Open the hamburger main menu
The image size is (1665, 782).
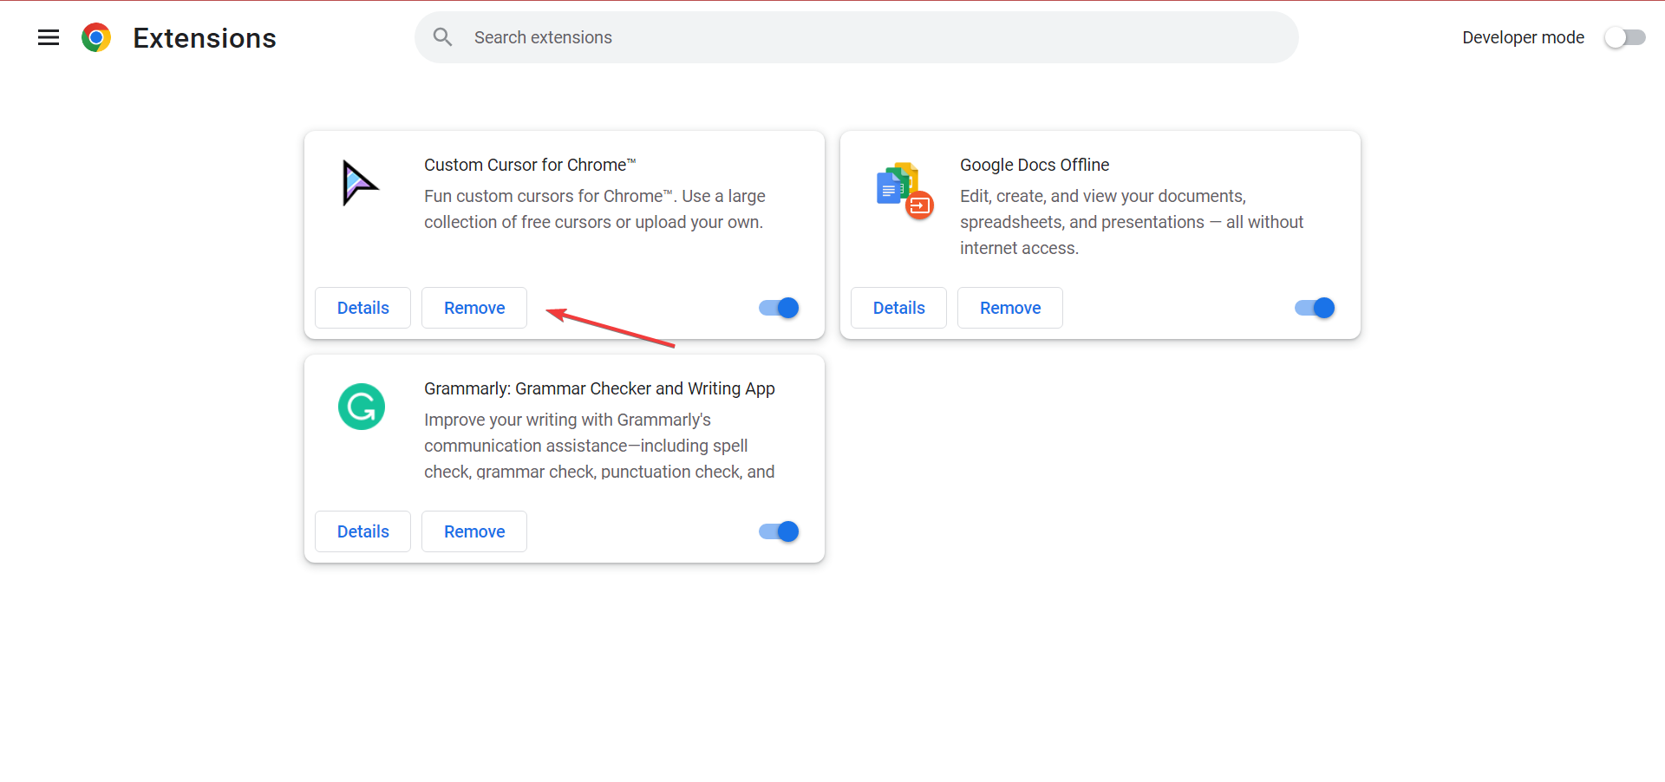pos(49,37)
